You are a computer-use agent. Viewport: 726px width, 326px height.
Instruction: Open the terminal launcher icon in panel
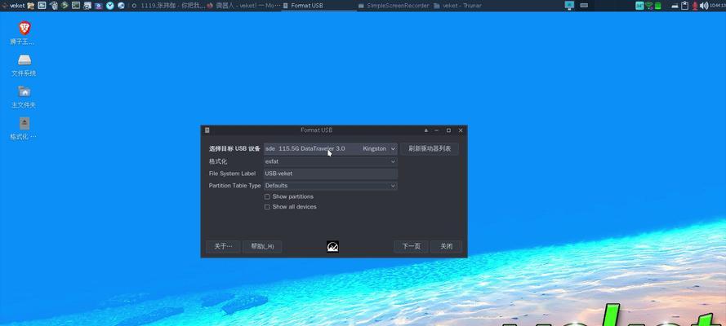[x=76, y=6]
